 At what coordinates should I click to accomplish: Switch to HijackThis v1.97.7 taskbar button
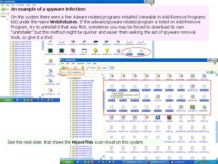(x=158, y=162)
